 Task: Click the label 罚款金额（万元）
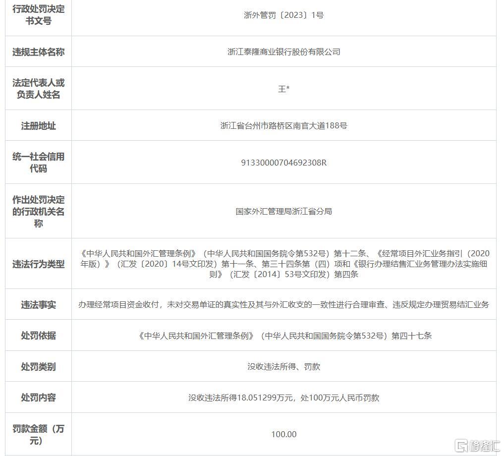pos(38,435)
